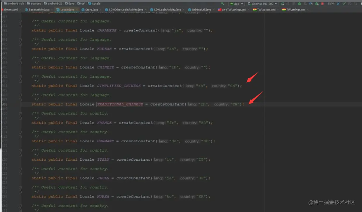Click gutter line number 608
Screen dimensions: 362x212
click(x=4, y=104)
